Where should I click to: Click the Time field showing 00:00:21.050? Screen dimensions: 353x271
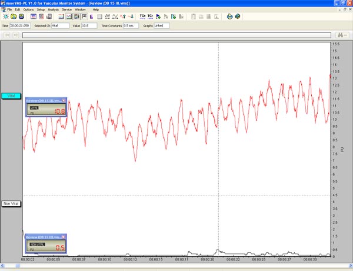21,26
